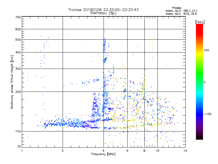Click the y-axis tick '500'
This screenshot has height=164, width=218.
point(18,40)
